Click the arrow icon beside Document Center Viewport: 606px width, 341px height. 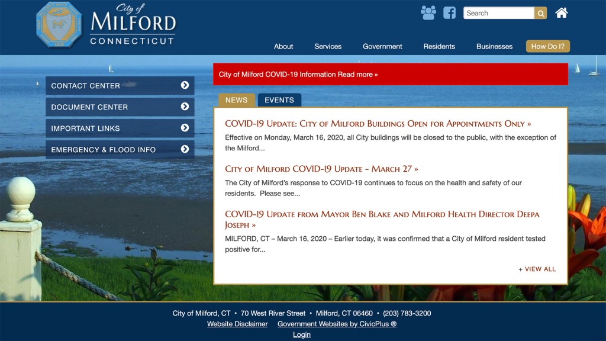click(x=185, y=107)
